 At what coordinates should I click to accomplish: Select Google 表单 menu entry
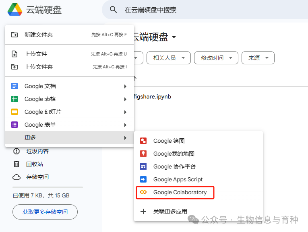pyautogui.click(x=70, y=125)
